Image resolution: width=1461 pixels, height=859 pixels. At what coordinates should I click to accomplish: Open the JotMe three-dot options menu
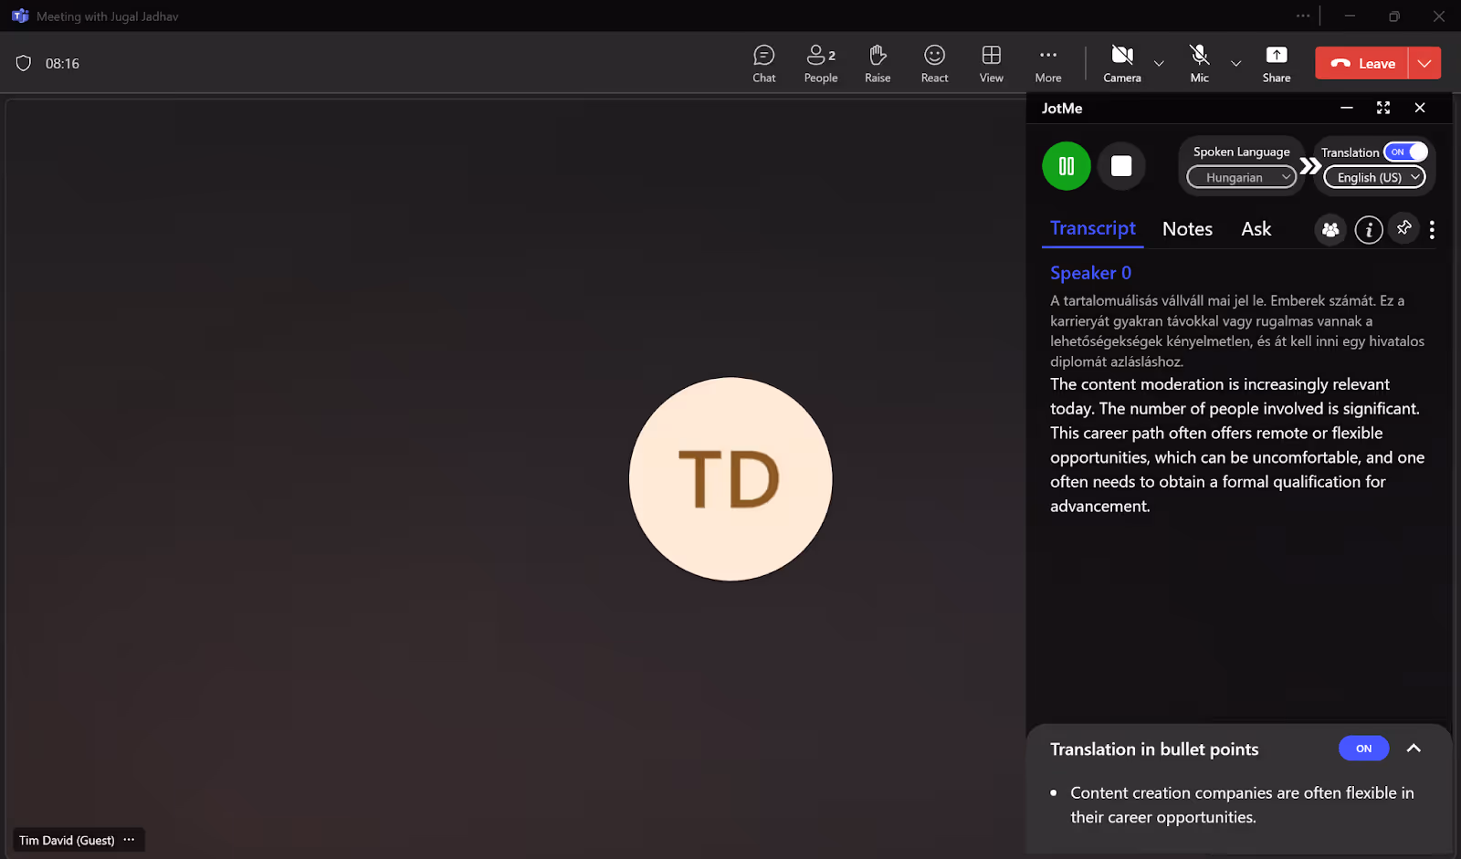(1432, 230)
